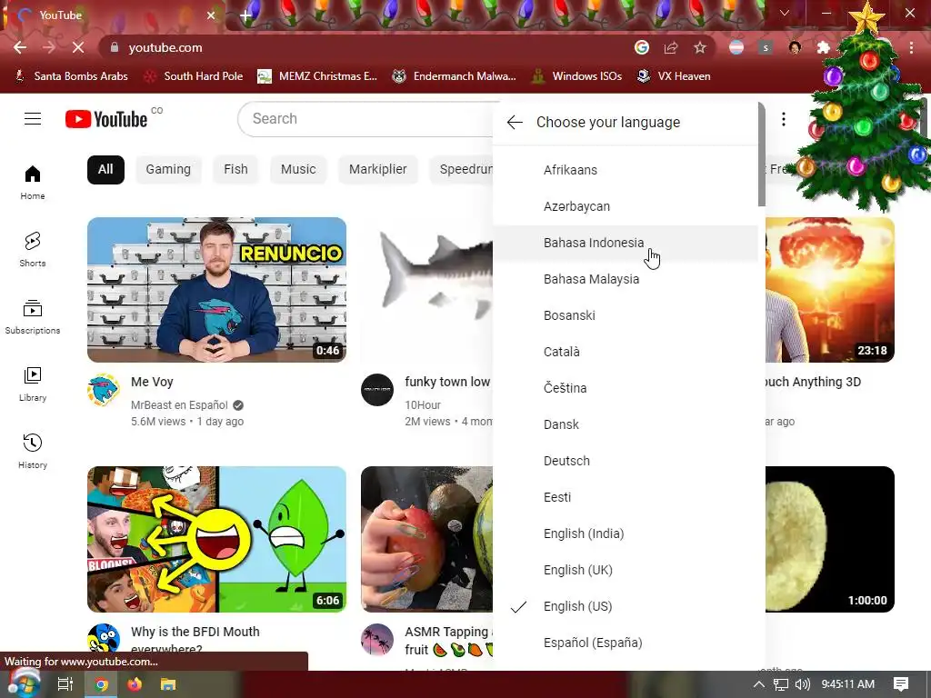
Task: Open Library in the sidebar
Action: [33, 384]
